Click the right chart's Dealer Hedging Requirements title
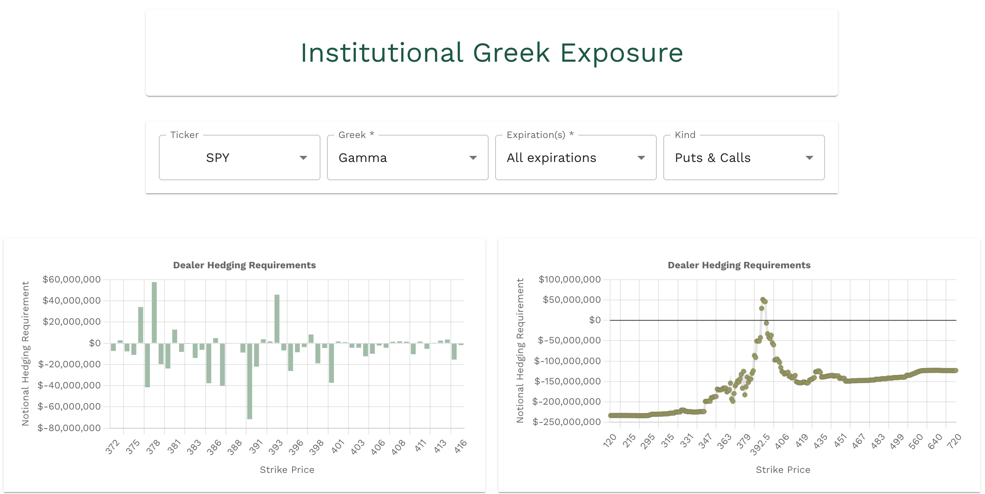 [x=739, y=265]
